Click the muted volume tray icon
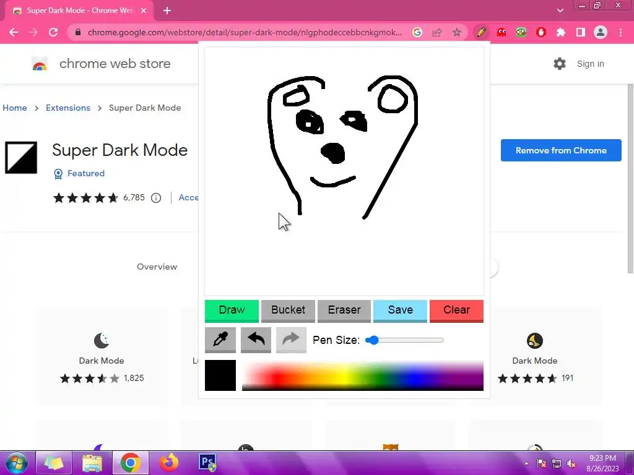 (x=571, y=464)
